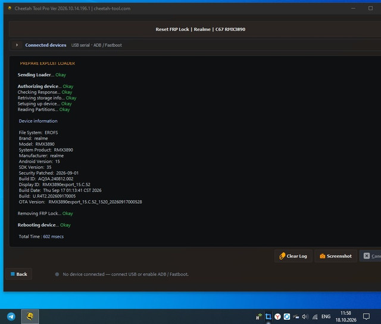Select the Manufacturer: realme line
This screenshot has width=381, height=324.
pyautogui.click(x=41, y=156)
